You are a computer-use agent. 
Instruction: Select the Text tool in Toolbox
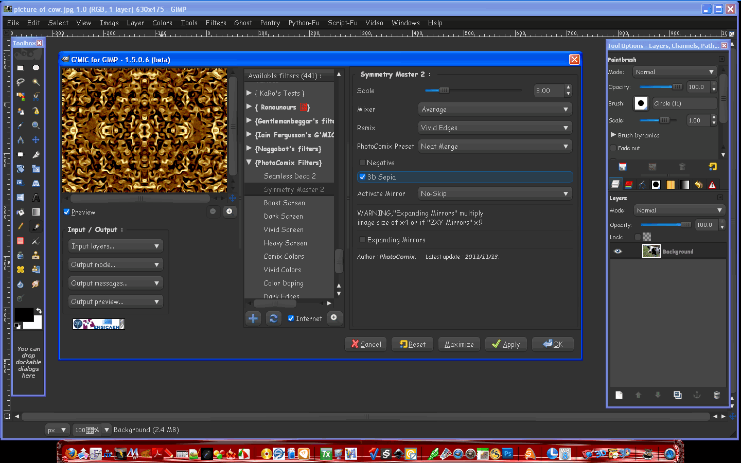coord(36,198)
